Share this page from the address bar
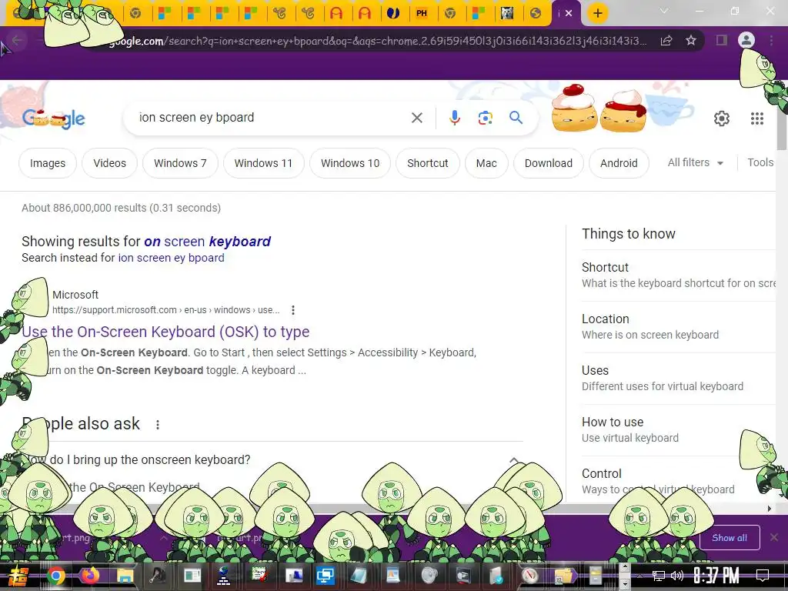 click(666, 40)
